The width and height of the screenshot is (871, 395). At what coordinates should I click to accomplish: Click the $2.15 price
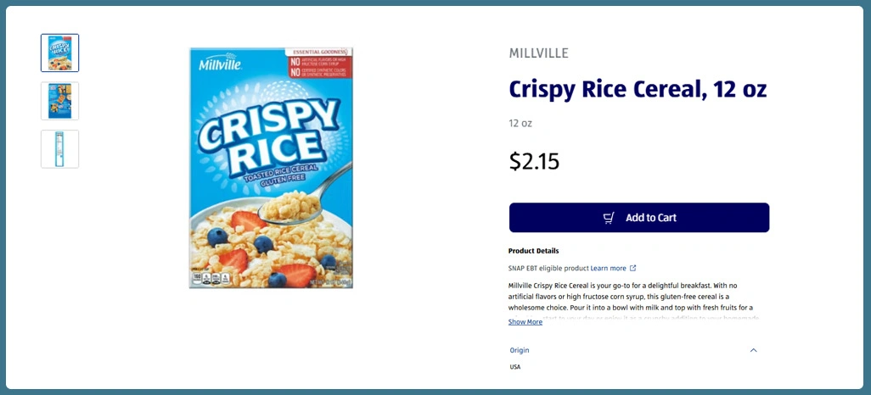(534, 161)
